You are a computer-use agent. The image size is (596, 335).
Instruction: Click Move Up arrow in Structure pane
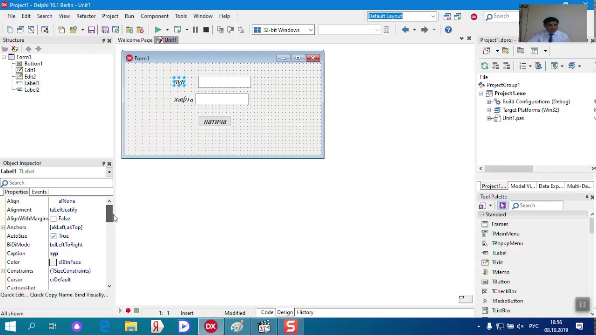tap(28, 49)
